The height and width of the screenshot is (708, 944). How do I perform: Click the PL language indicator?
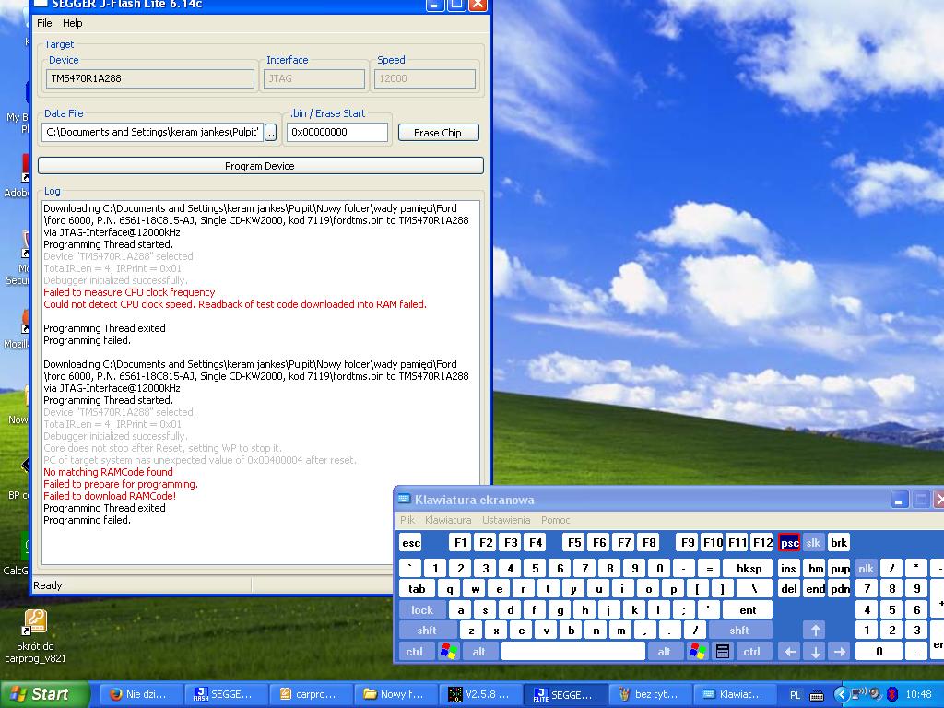796,695
